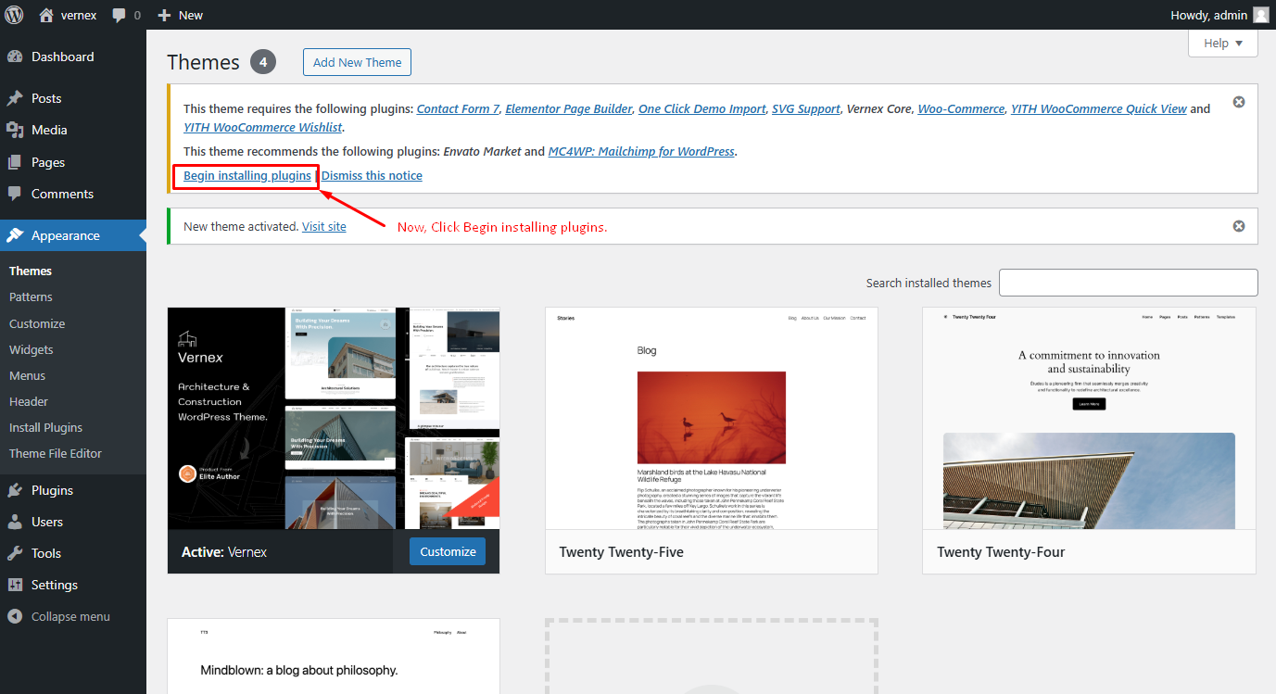Screen dimensions: 1276x694
Task: Open the SVG Support plugin link
Action: click(806, 108)
